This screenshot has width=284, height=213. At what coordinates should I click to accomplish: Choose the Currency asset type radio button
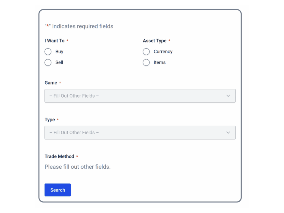coord(146,52)
